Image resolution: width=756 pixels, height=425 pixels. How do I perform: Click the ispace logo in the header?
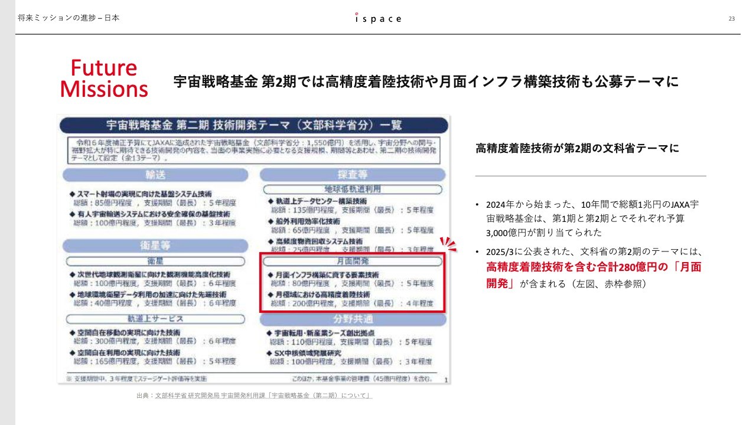click(x=379, y=18)
